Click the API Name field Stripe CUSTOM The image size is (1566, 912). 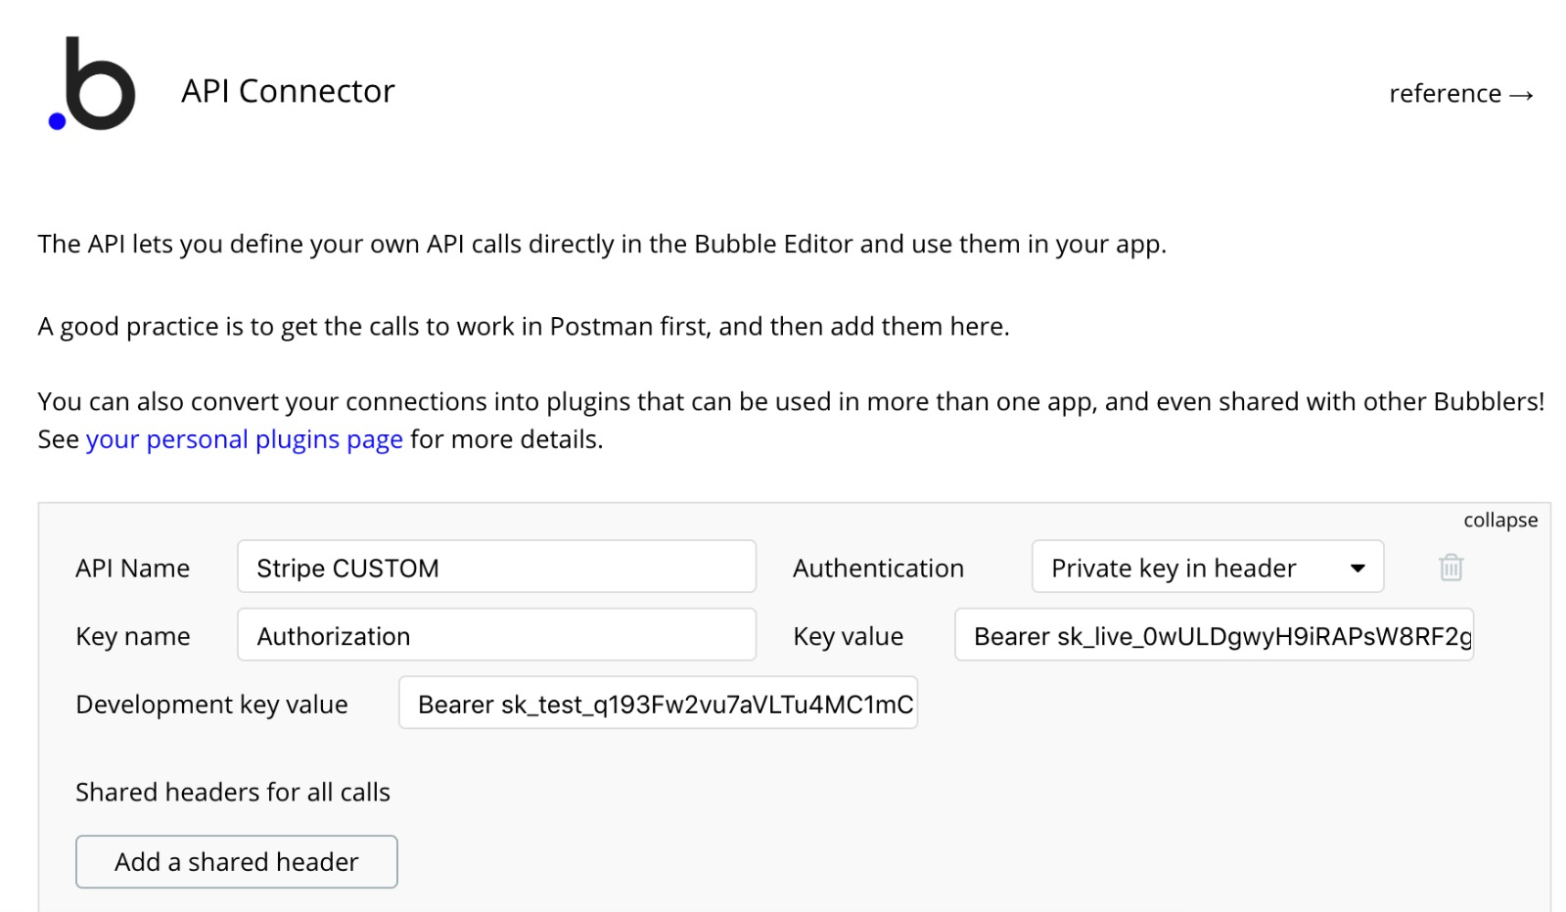click(x=496, y=567)
